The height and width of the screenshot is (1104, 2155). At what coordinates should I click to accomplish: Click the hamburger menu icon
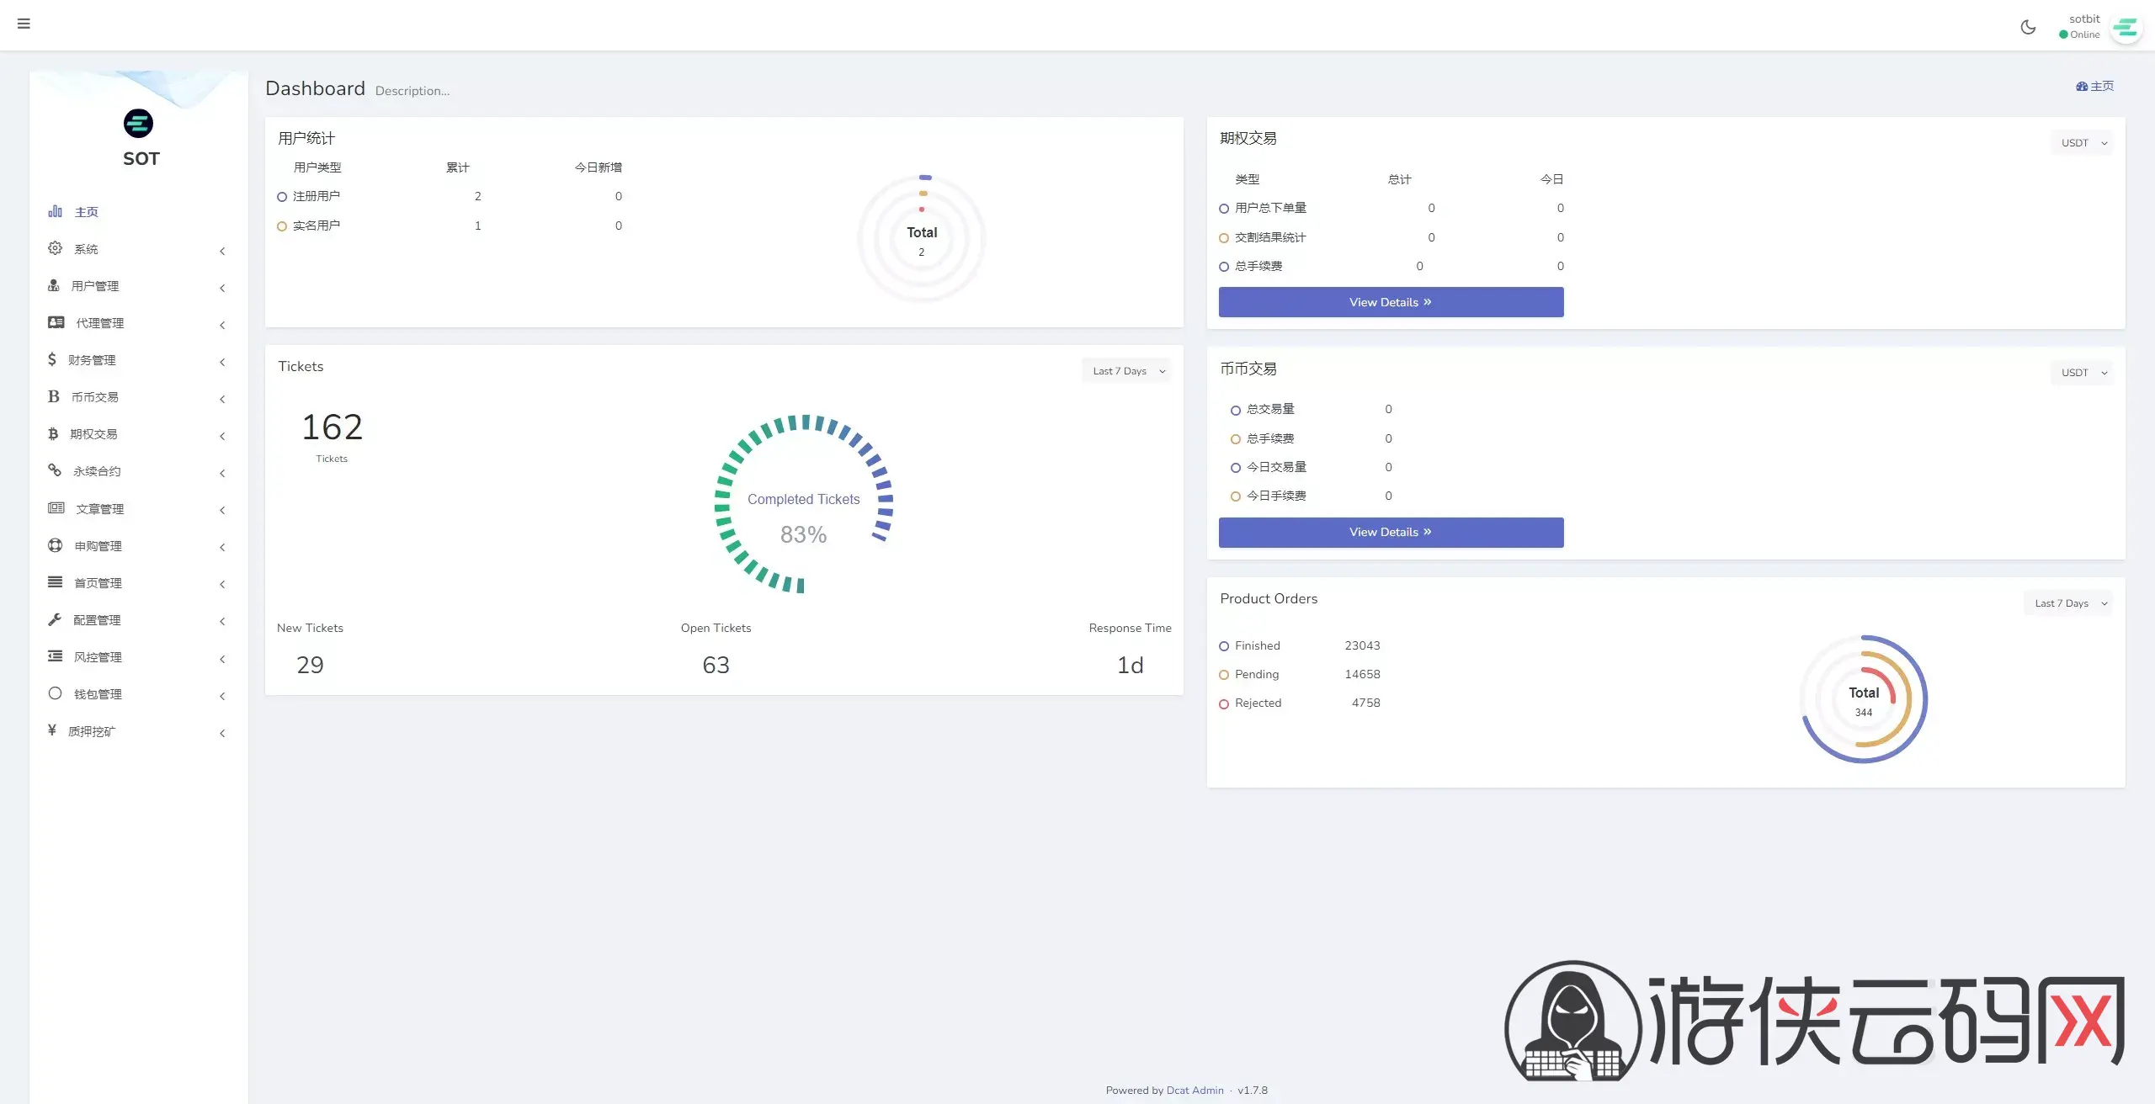[24, 24]
